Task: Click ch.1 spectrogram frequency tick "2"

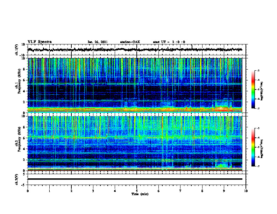Action: (24, 102)
